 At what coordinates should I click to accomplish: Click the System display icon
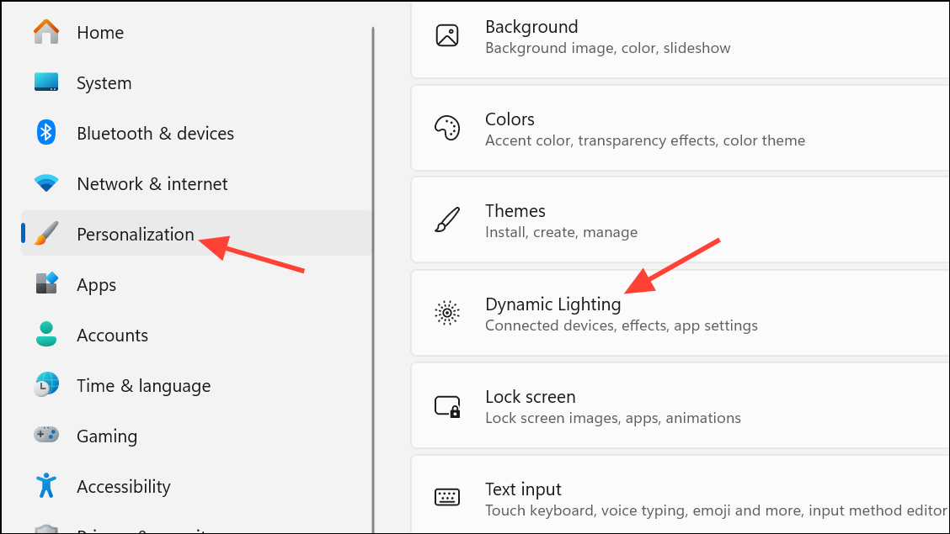click(46, 82)
